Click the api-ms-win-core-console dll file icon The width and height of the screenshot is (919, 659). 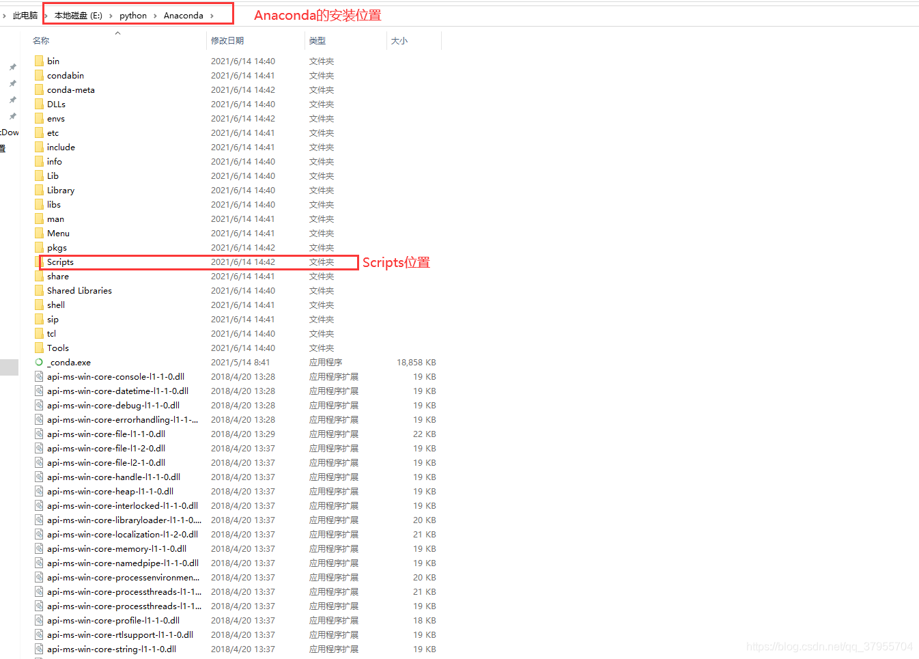tap(39, 376)
